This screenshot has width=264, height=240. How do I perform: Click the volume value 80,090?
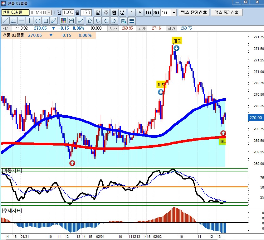[x=96, y=28]
